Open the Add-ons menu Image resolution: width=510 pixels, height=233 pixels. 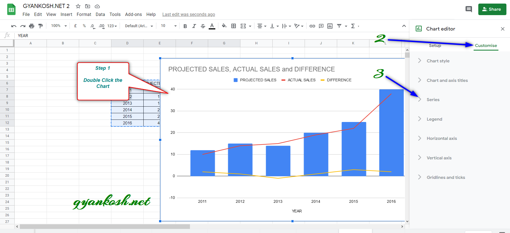[133, 15]
